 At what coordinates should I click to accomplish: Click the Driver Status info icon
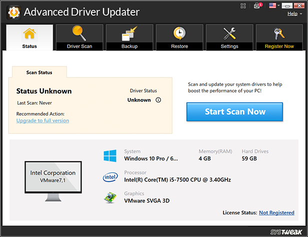(158, 100)
